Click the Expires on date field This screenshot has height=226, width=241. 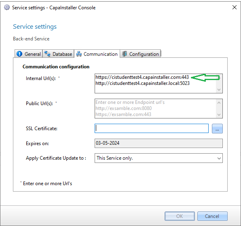[x=159, y=144]
